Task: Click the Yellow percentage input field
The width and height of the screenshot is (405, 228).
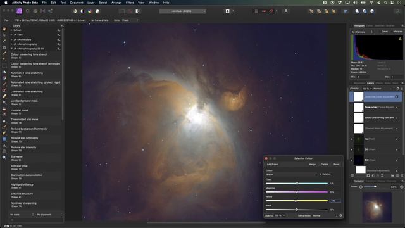Action: pos(335,201)
